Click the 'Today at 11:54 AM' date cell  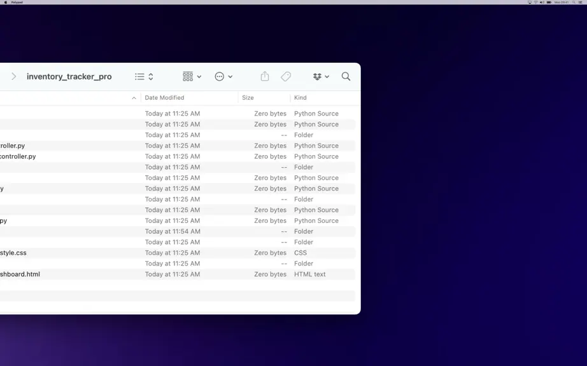tap(173, 231)
